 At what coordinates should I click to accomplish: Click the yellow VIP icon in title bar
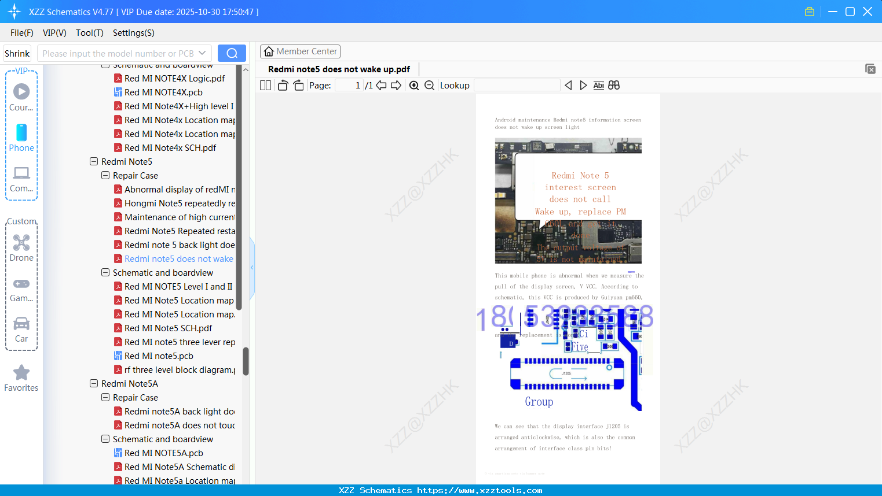point(810,12)
